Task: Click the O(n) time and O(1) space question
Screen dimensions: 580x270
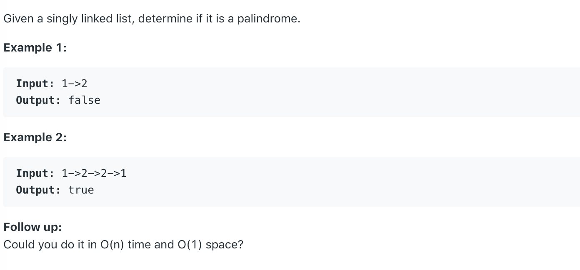Action: [x=123, y=245]
